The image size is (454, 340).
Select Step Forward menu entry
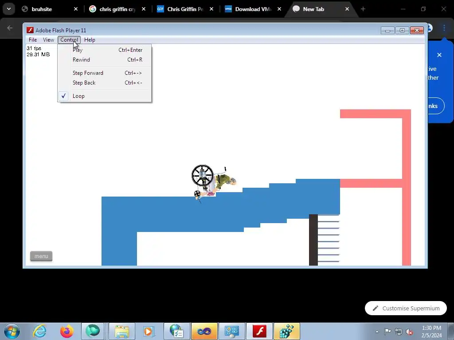click(105, 73)
